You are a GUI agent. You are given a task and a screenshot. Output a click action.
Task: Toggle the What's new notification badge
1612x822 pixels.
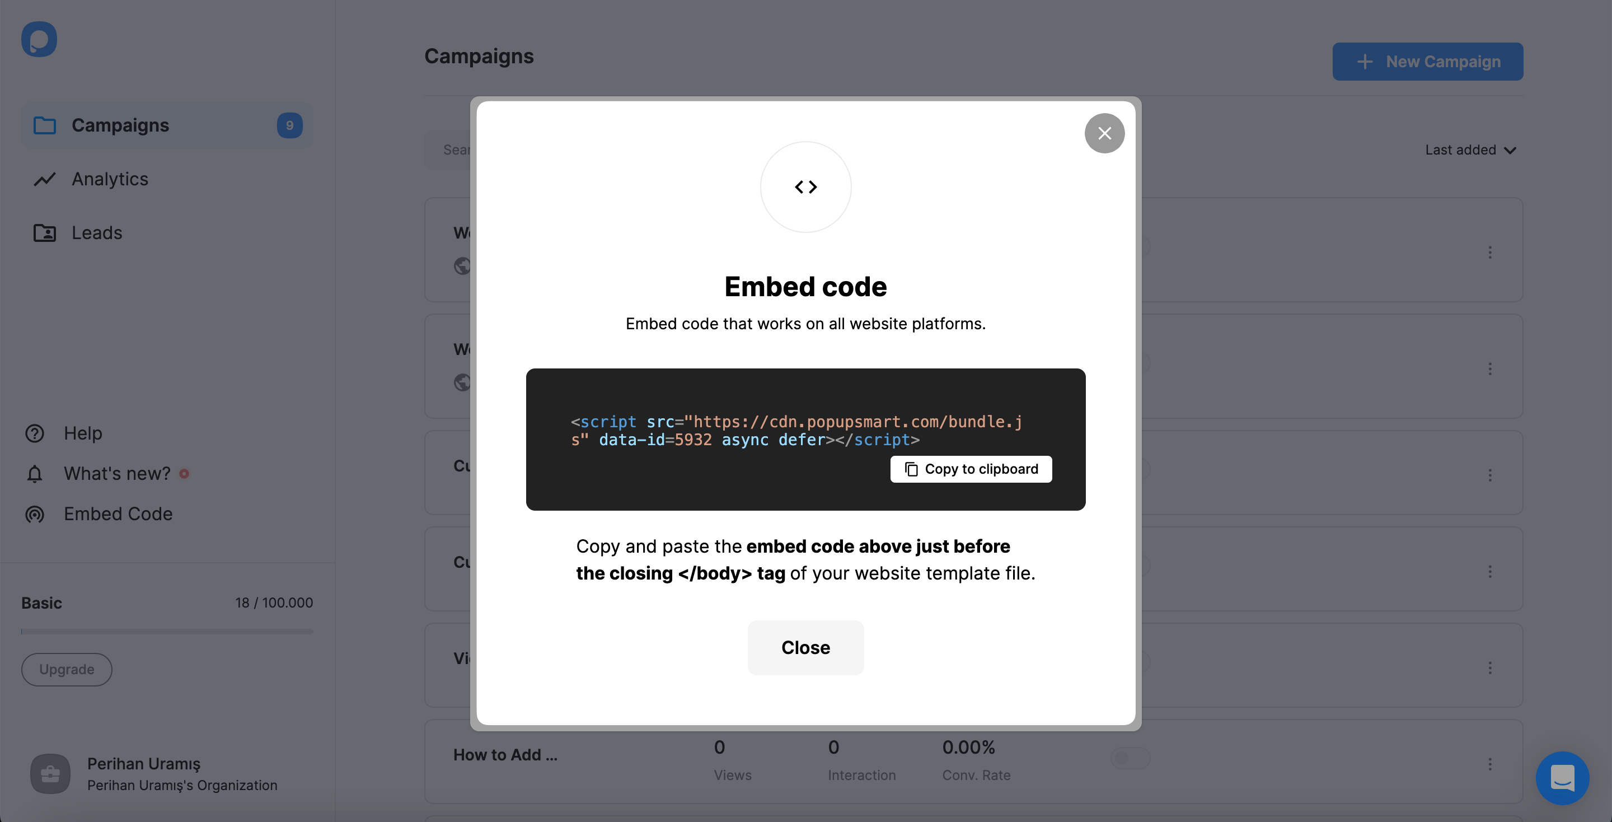(184, 473)
